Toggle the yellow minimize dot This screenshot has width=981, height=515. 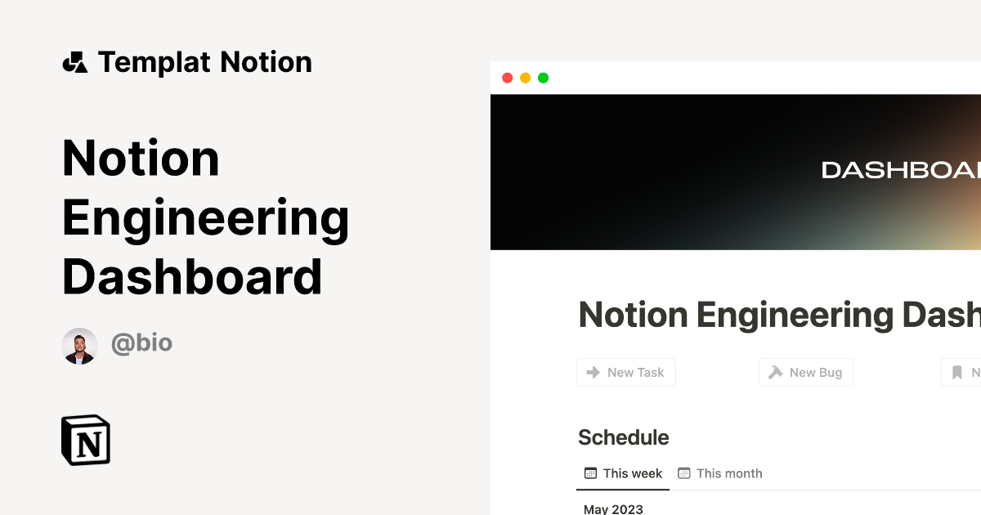pyautogui.click(x=525, y=78)
